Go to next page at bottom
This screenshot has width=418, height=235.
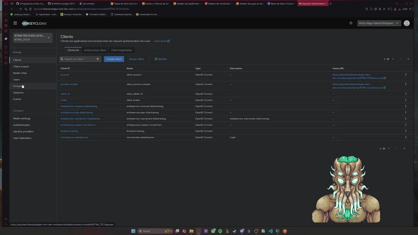pyautogui.click(x=404, y=149)
